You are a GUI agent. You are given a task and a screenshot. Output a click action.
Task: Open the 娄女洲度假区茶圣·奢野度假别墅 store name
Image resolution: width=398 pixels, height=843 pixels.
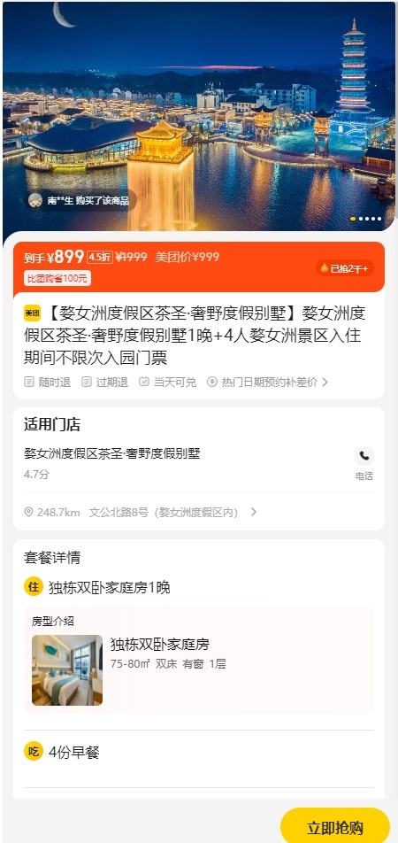click(111, 453)
